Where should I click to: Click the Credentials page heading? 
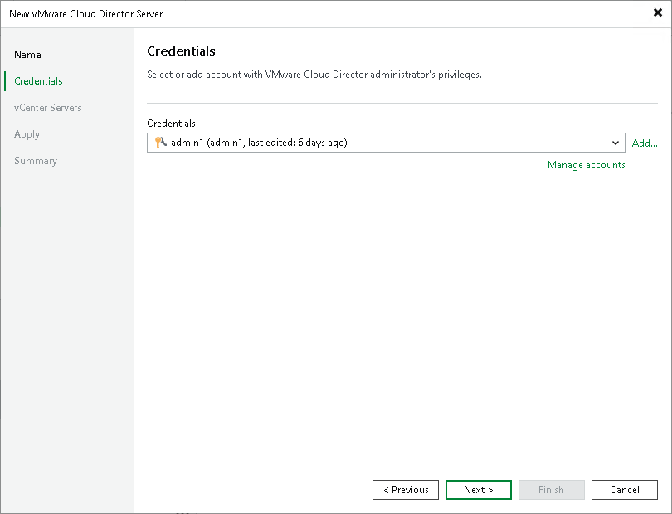[182, 51]
